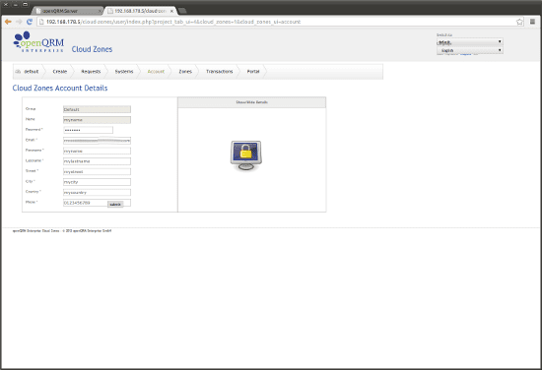Go to the Transactions tab
The width and height of the screenshot is (542, 370).
tap(219, 72)
